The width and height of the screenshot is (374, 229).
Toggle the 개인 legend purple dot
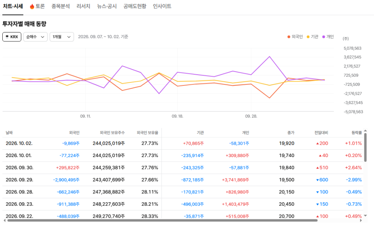pyautogui.click(x=323, y=37)
